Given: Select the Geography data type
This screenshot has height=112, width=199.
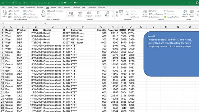Looking at the screenshot, I should pyautogui.click(x=89, y=14).
